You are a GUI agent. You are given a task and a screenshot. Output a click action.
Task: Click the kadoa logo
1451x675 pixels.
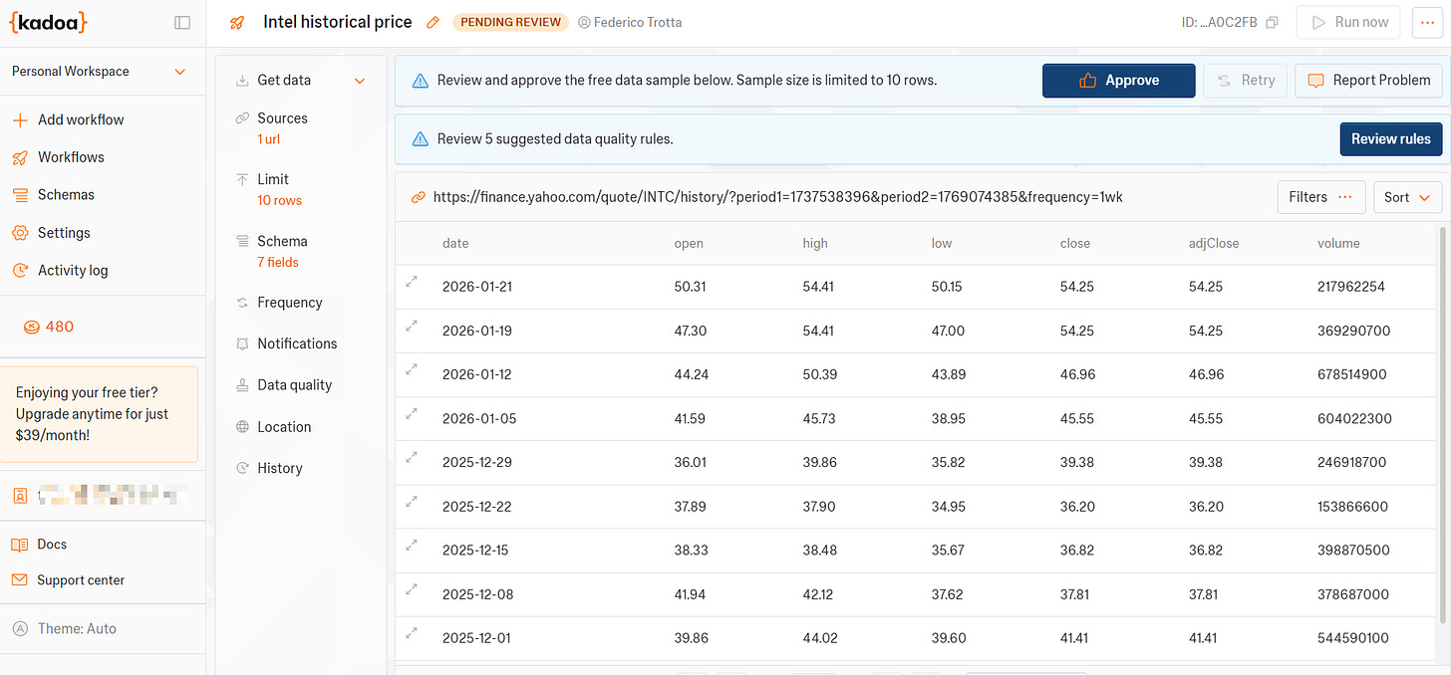click(x=47, y=22)
